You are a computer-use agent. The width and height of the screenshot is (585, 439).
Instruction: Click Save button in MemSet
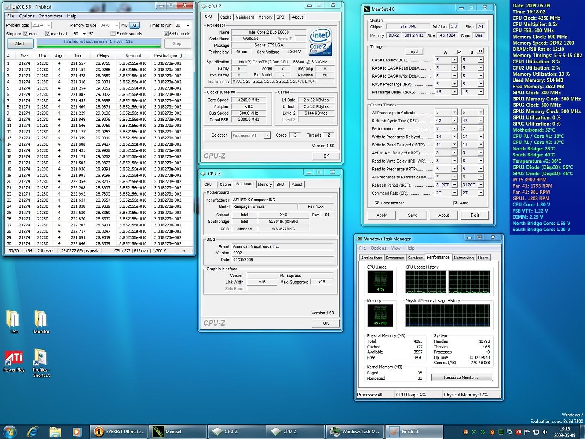[x=412, y=215]
